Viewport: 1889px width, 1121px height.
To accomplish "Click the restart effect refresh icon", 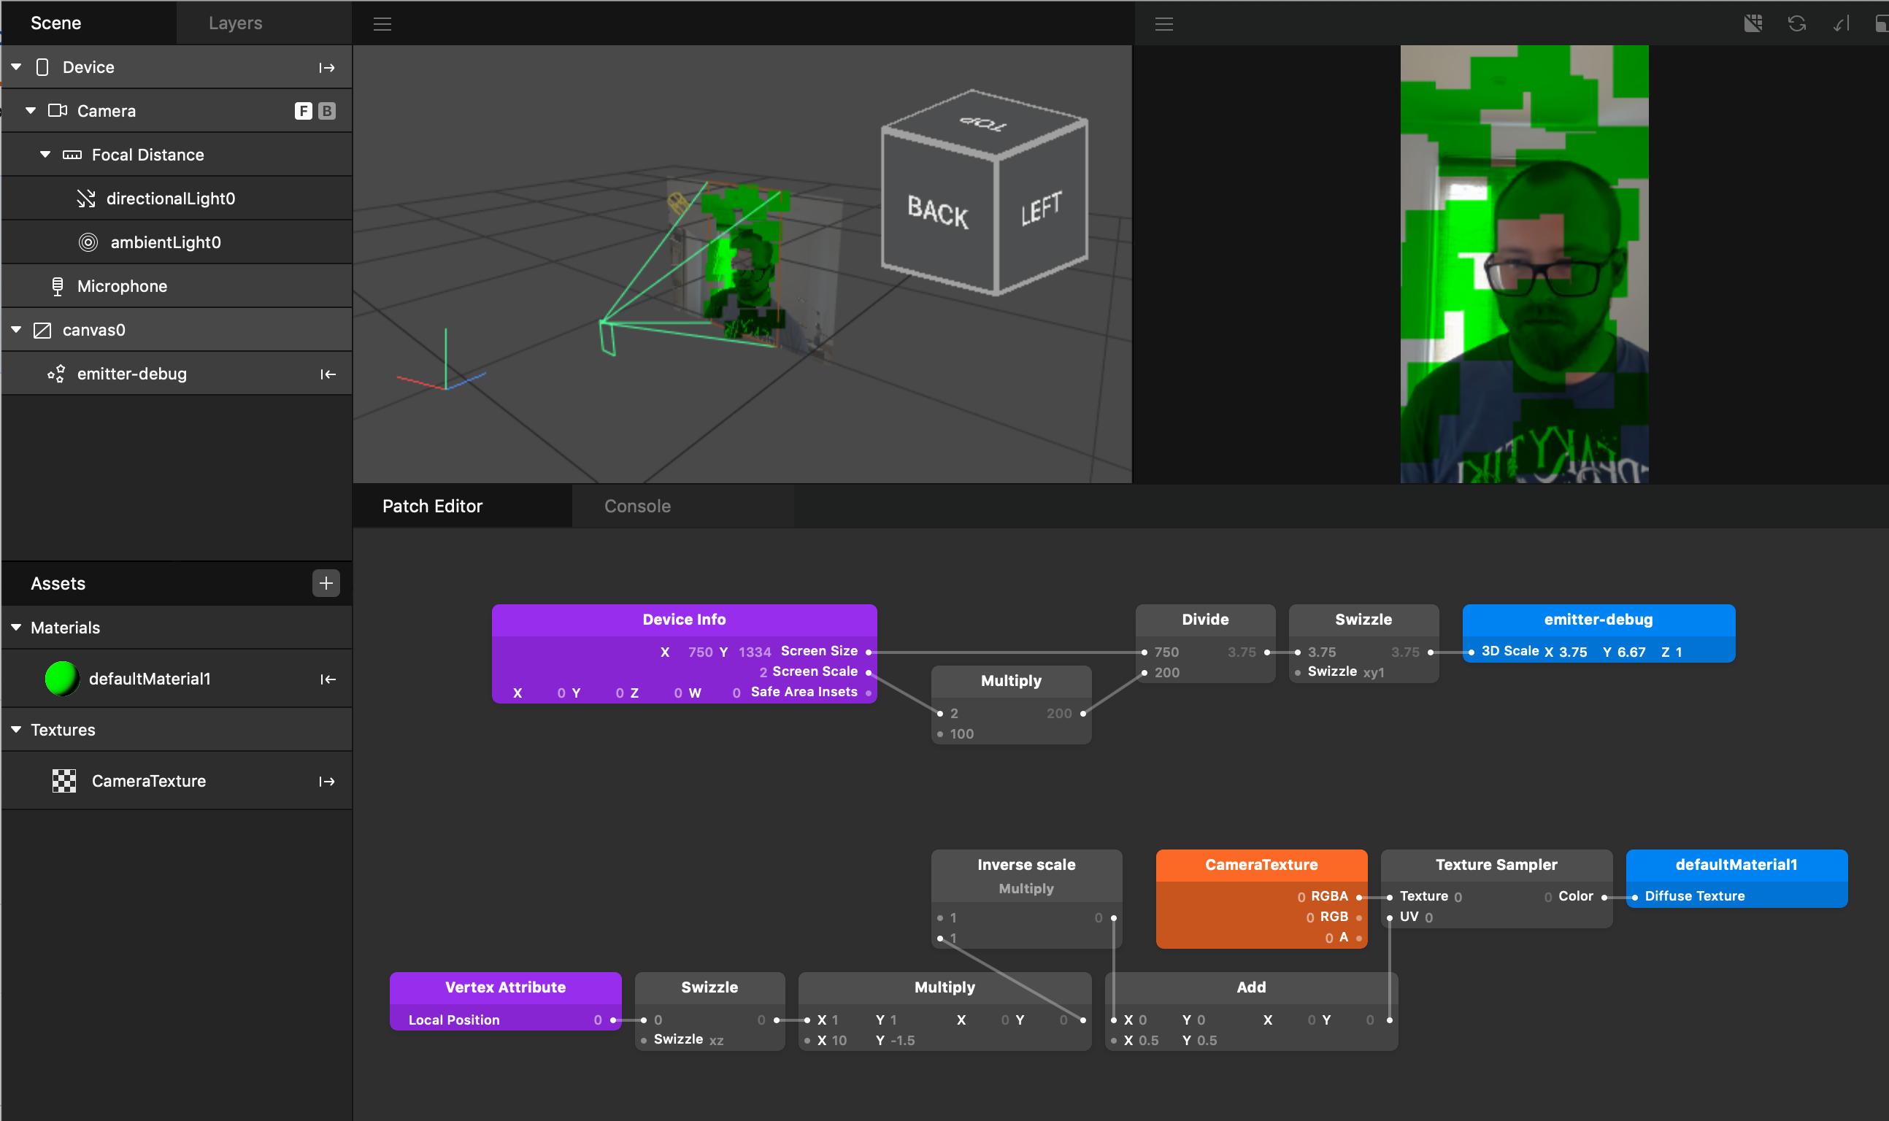I will 1797,23.
